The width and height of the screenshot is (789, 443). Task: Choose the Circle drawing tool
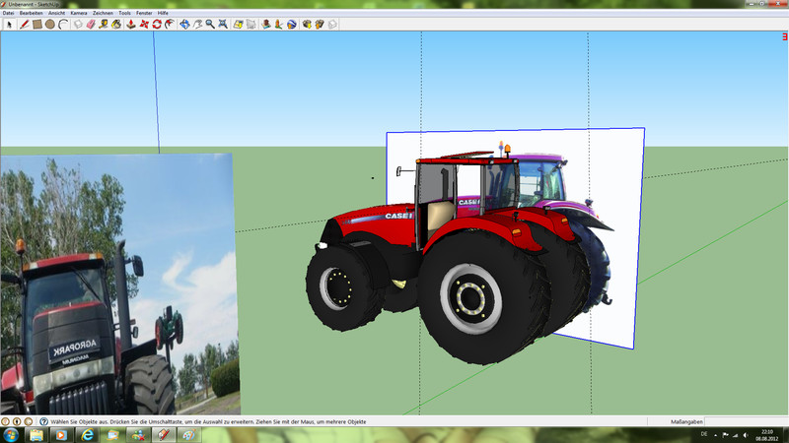coord(50,24)
